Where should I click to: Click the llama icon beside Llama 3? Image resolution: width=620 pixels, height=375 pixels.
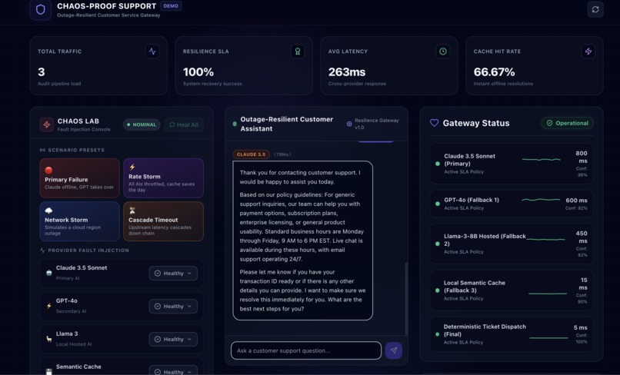(48, 339)
